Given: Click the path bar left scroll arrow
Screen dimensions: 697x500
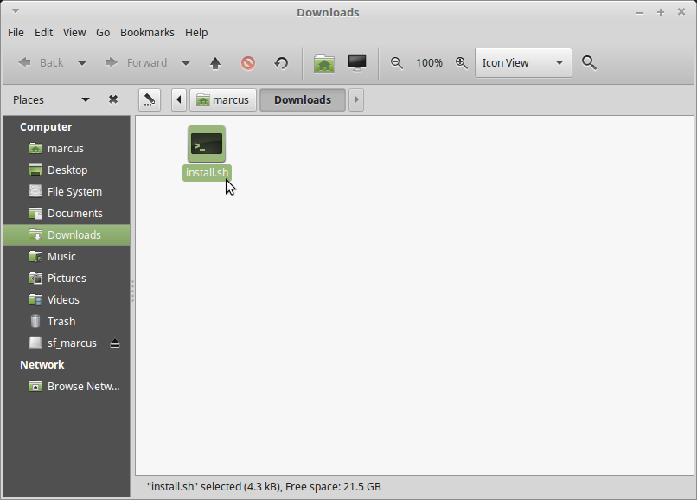Looking at the screenshot, I should pos(179,99).
